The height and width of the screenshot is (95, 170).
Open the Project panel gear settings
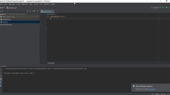[35, 11]
